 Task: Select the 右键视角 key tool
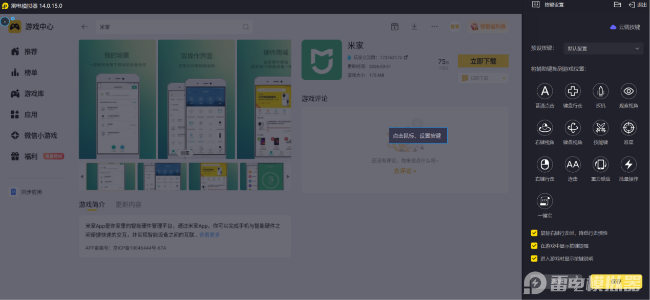pos(544,128)
